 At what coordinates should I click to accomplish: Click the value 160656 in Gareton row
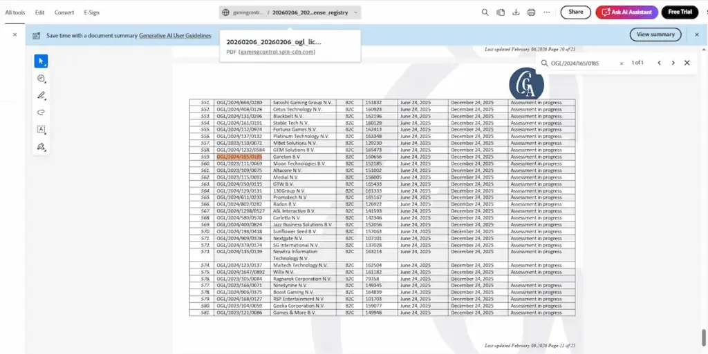(x=373, y=157)
